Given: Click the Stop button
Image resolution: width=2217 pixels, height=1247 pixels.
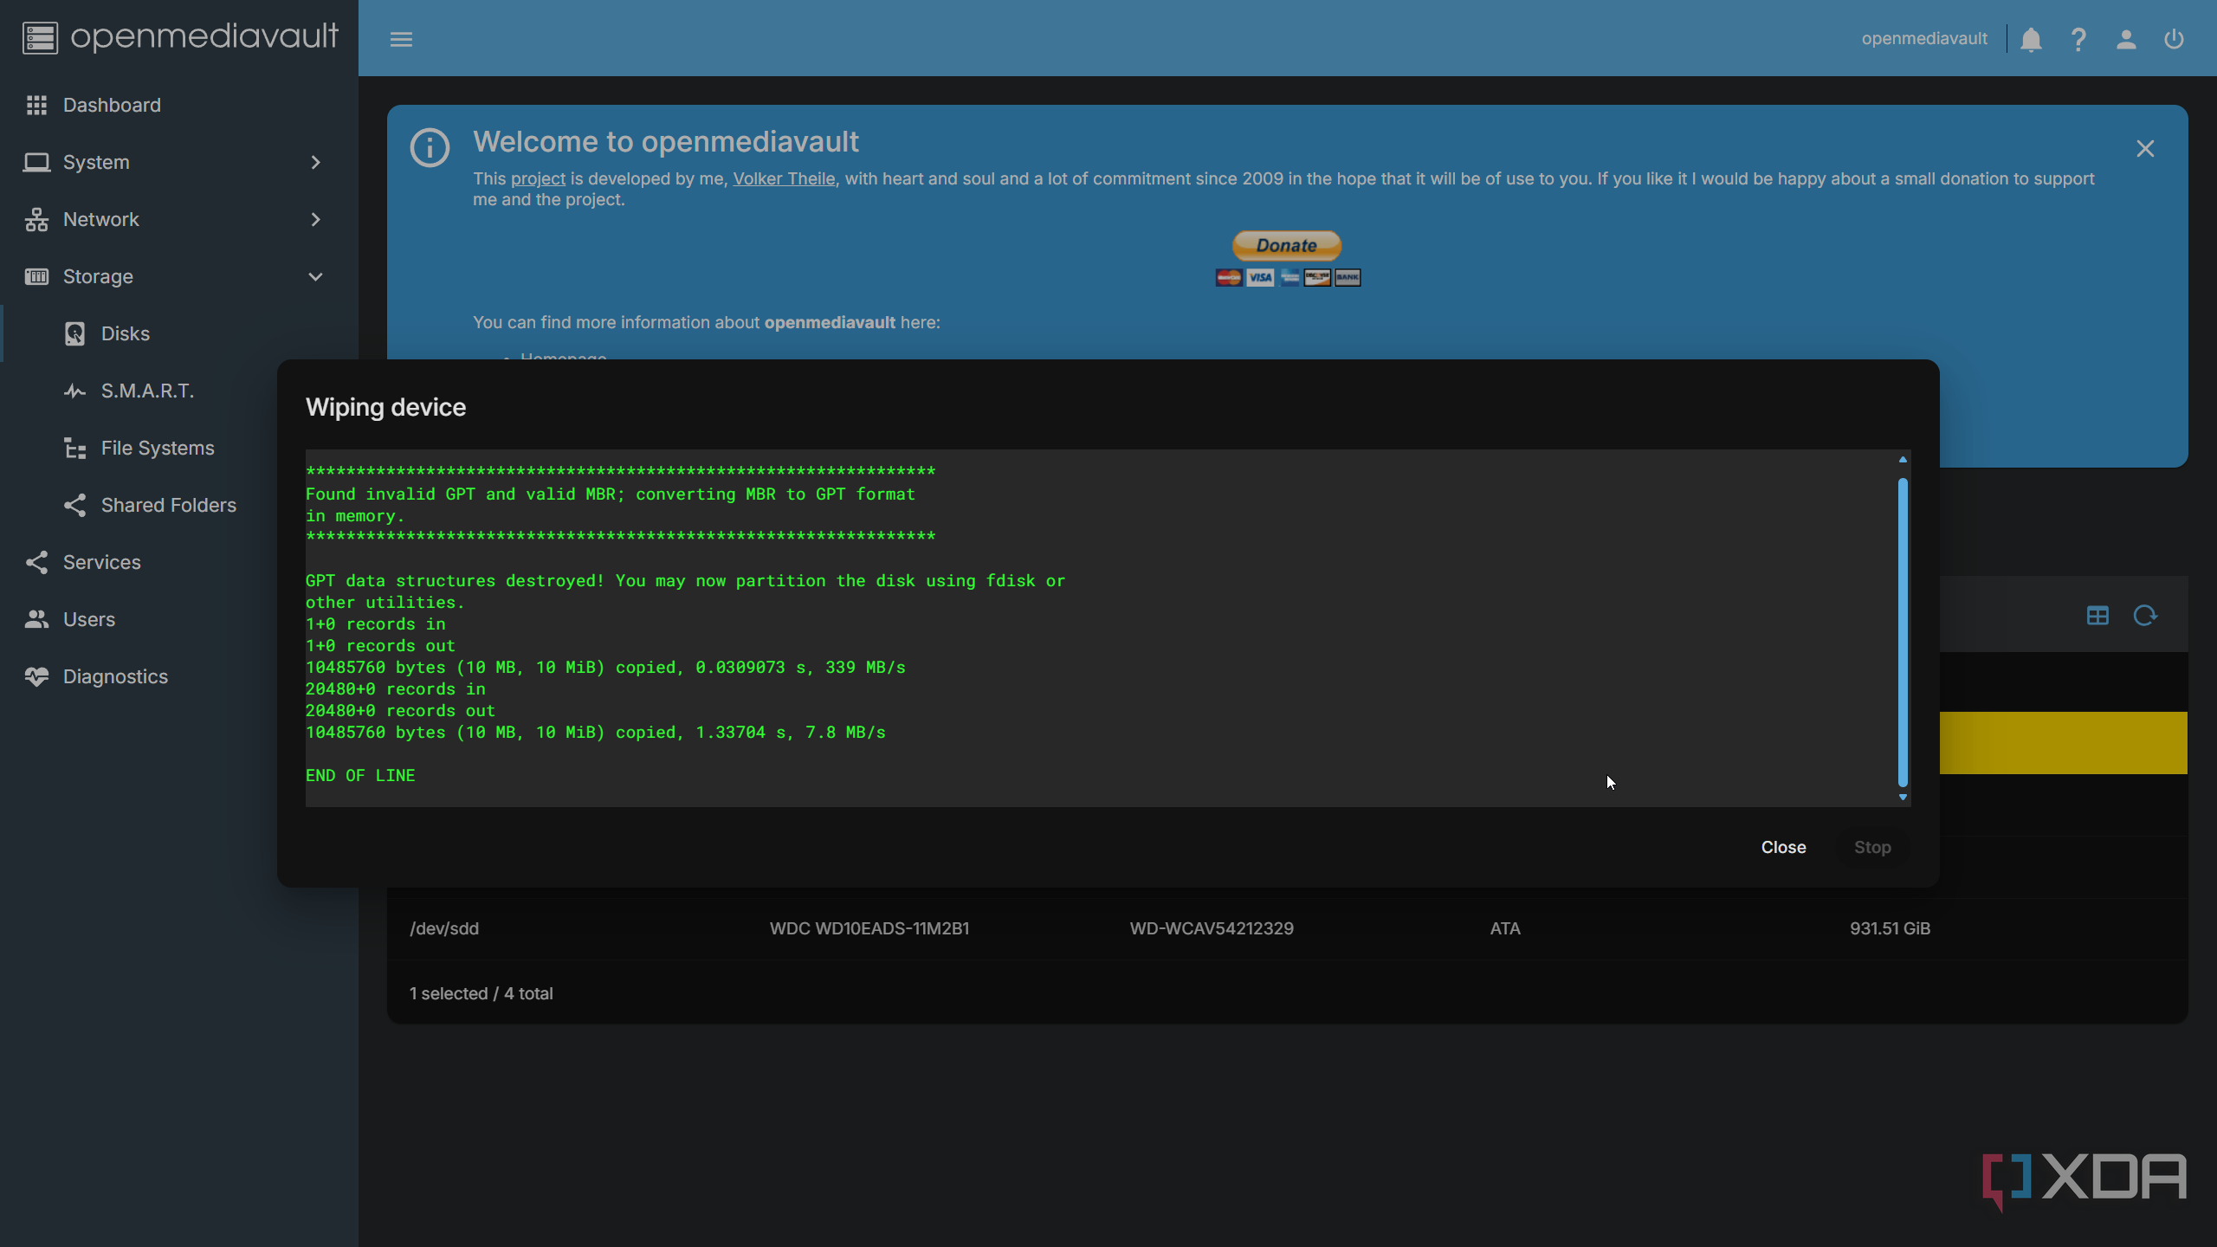Looking at the screenshot, I should (x=1872, y=847).
